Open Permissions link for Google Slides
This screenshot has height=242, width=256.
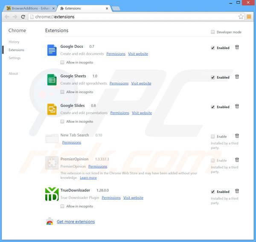pos(119,113)
